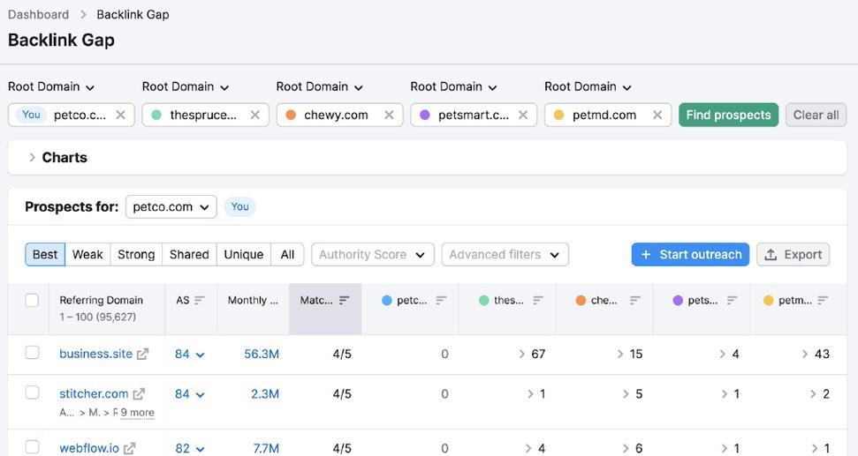Check the business.site row checkbox
Image resolution: width=858 pixels, height=456 pixels.
coord(32,352)
